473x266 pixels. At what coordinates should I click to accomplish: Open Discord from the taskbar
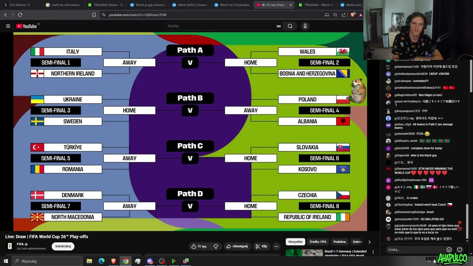(150, 261)
